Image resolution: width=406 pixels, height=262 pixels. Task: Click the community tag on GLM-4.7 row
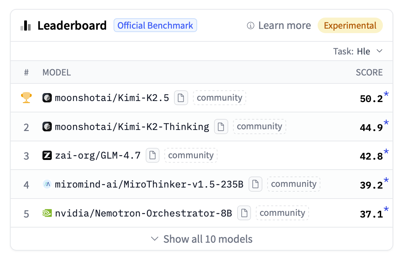(x=191, y=155)
